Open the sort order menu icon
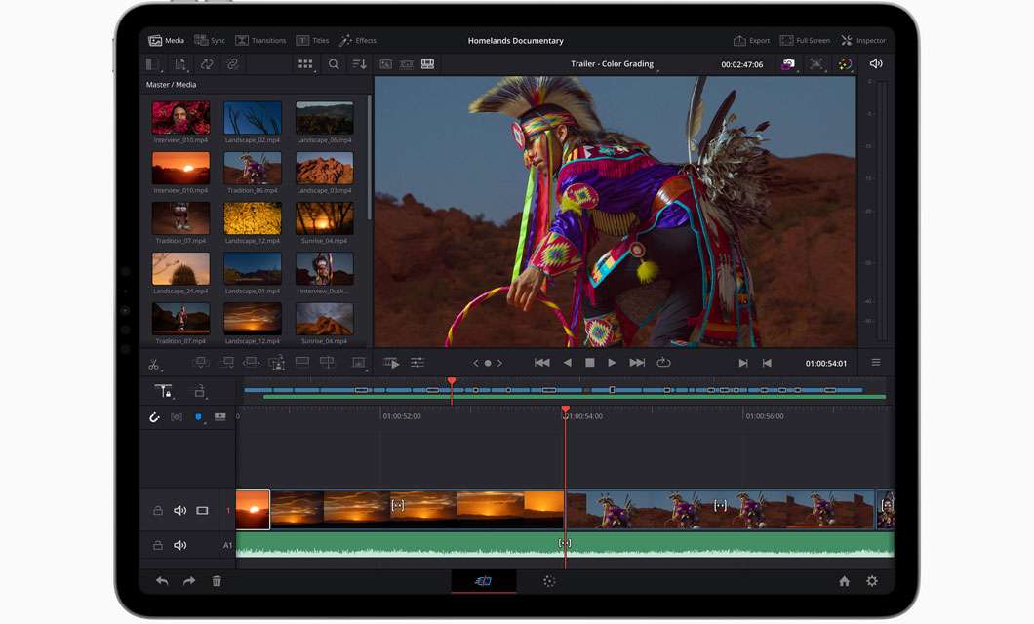The width and height of the screenshot is (1034, 624). coord(361,63)
